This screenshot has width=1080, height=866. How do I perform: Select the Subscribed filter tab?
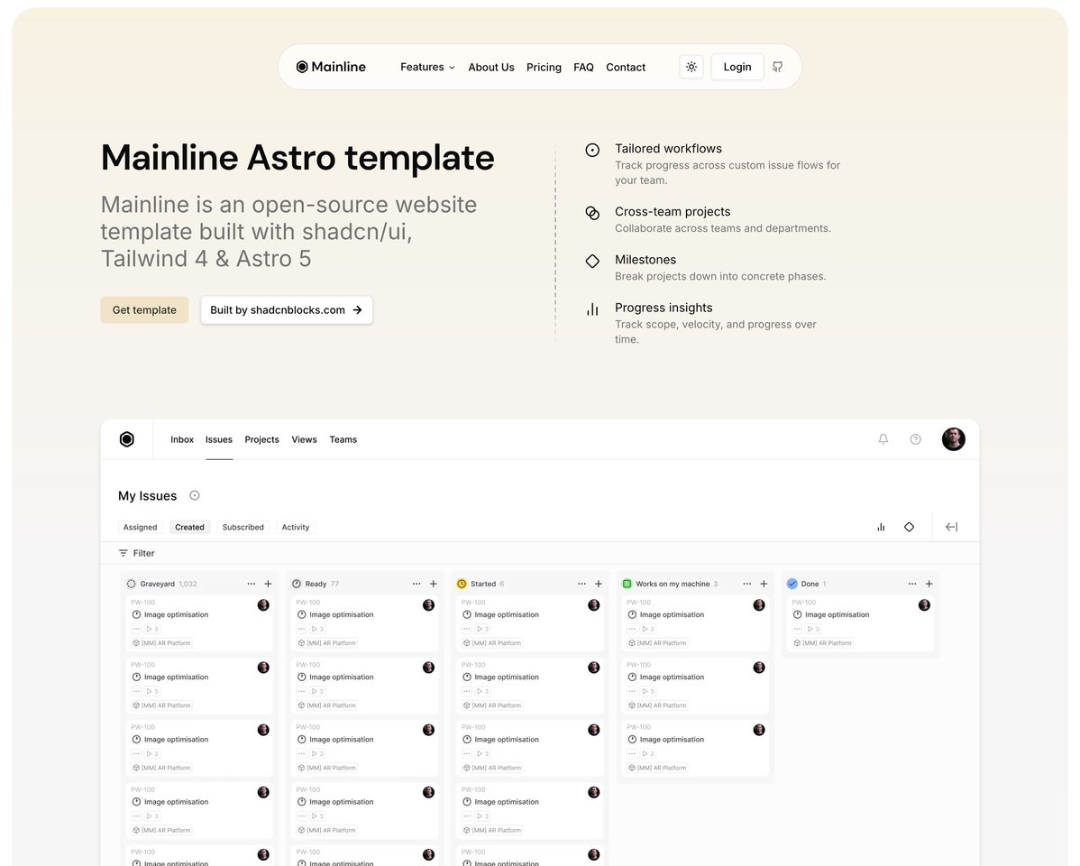(243, 527)
